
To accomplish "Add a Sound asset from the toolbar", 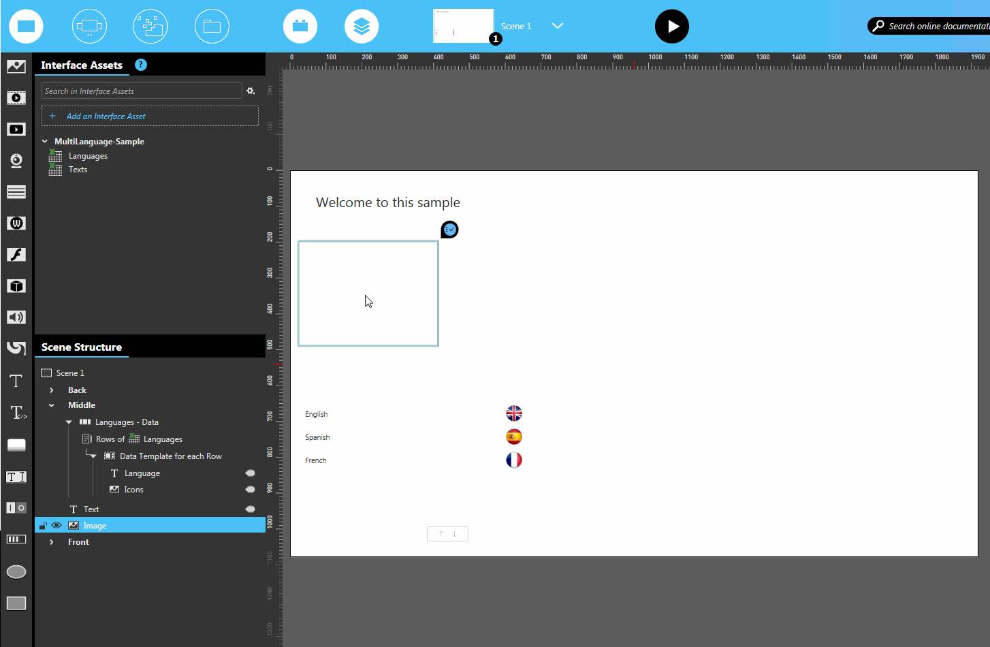I will click(16, 317).
